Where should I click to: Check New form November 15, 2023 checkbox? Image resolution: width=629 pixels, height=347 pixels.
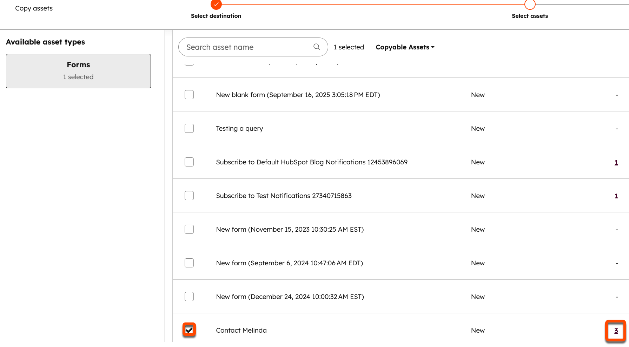click(189, 229)
